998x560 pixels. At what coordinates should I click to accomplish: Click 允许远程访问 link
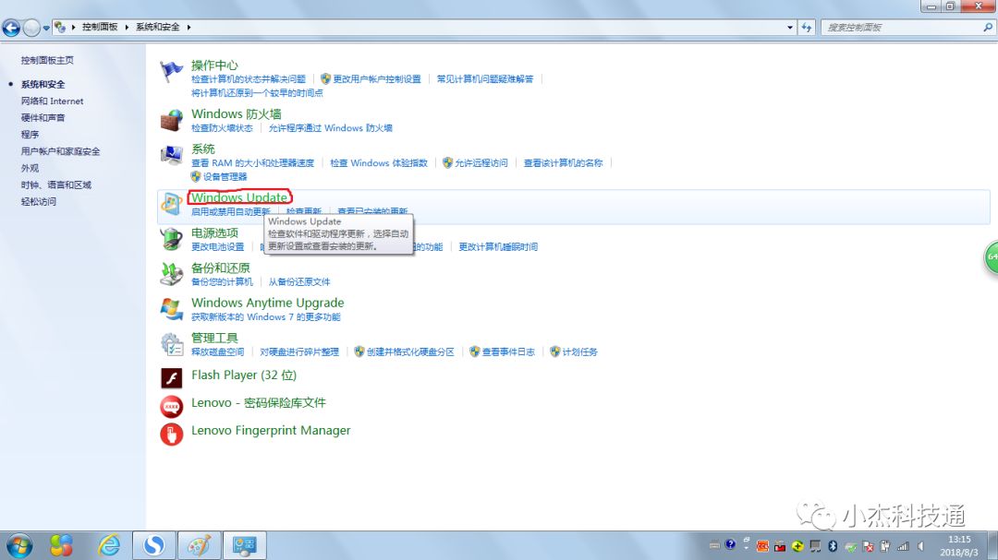coord(481,163)
